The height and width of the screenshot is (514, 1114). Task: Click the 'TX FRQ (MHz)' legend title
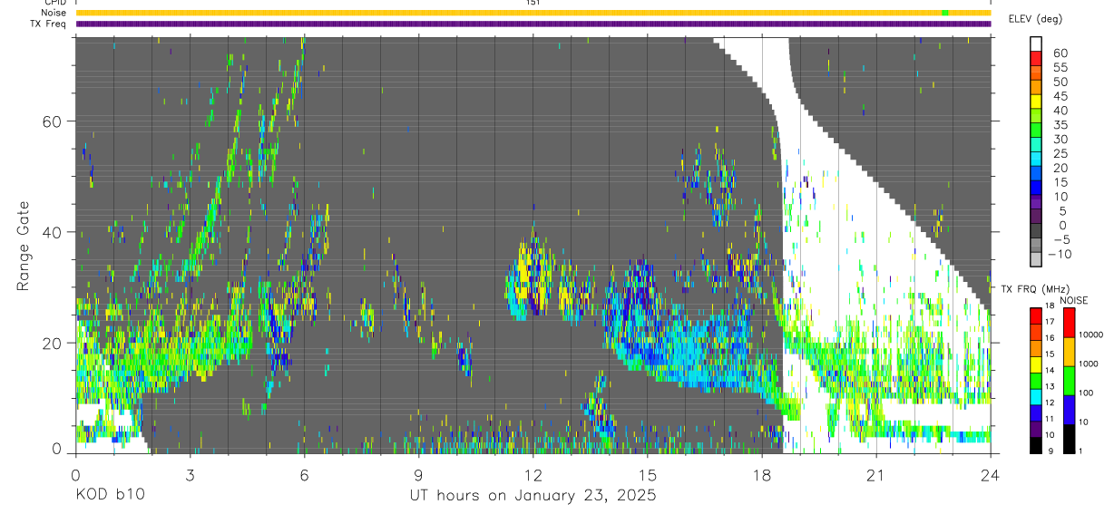[x=1036, y=289]
